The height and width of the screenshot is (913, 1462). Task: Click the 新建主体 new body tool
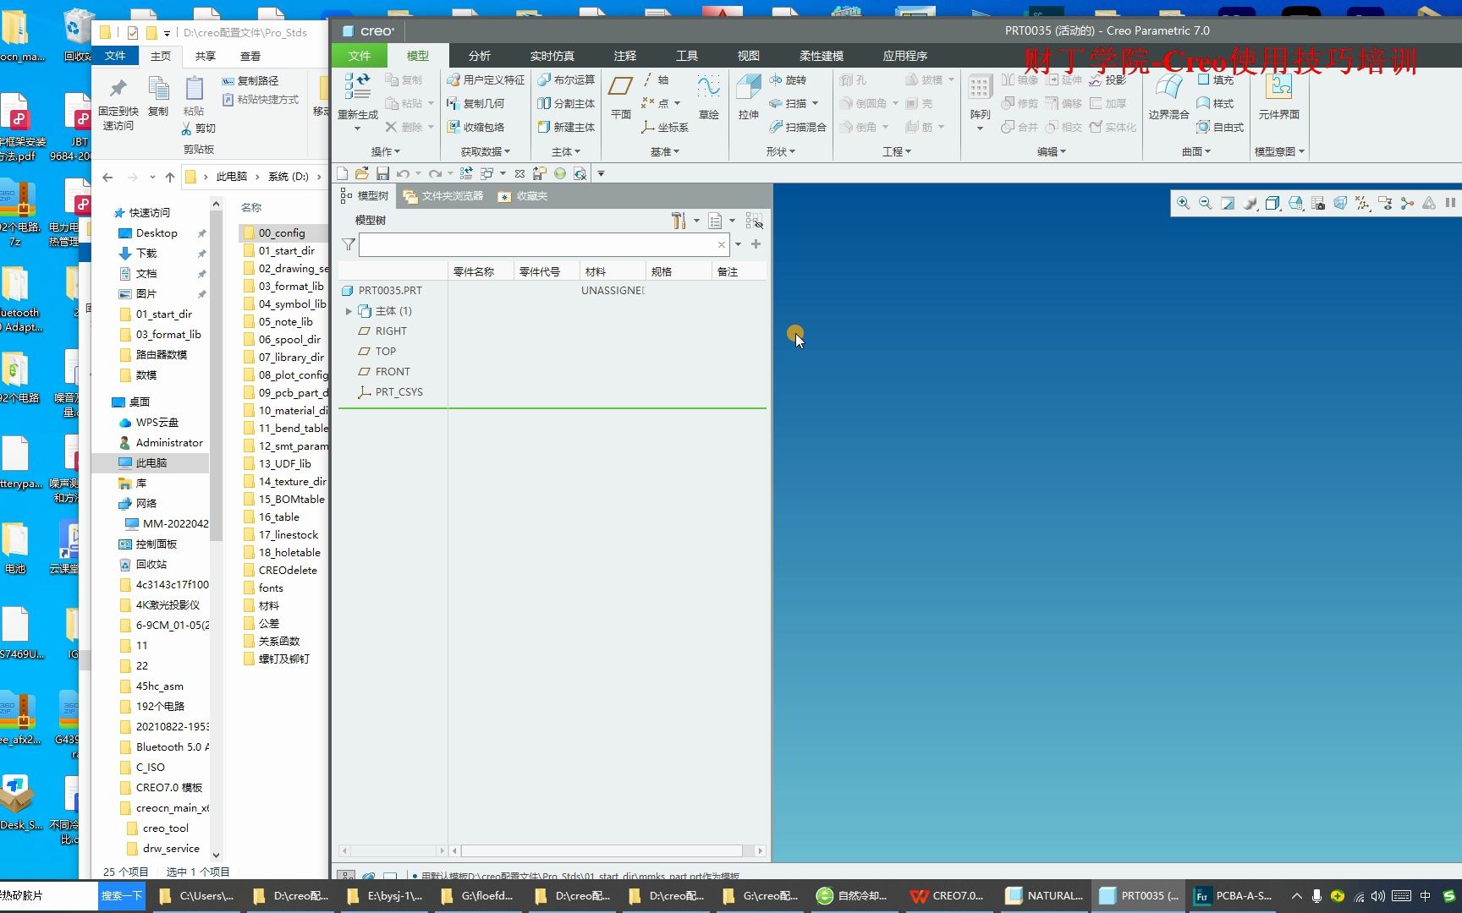coord(566,127)
